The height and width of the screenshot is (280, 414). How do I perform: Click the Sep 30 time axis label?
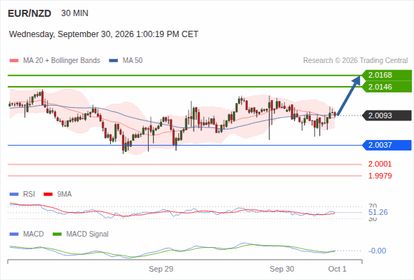281,269
